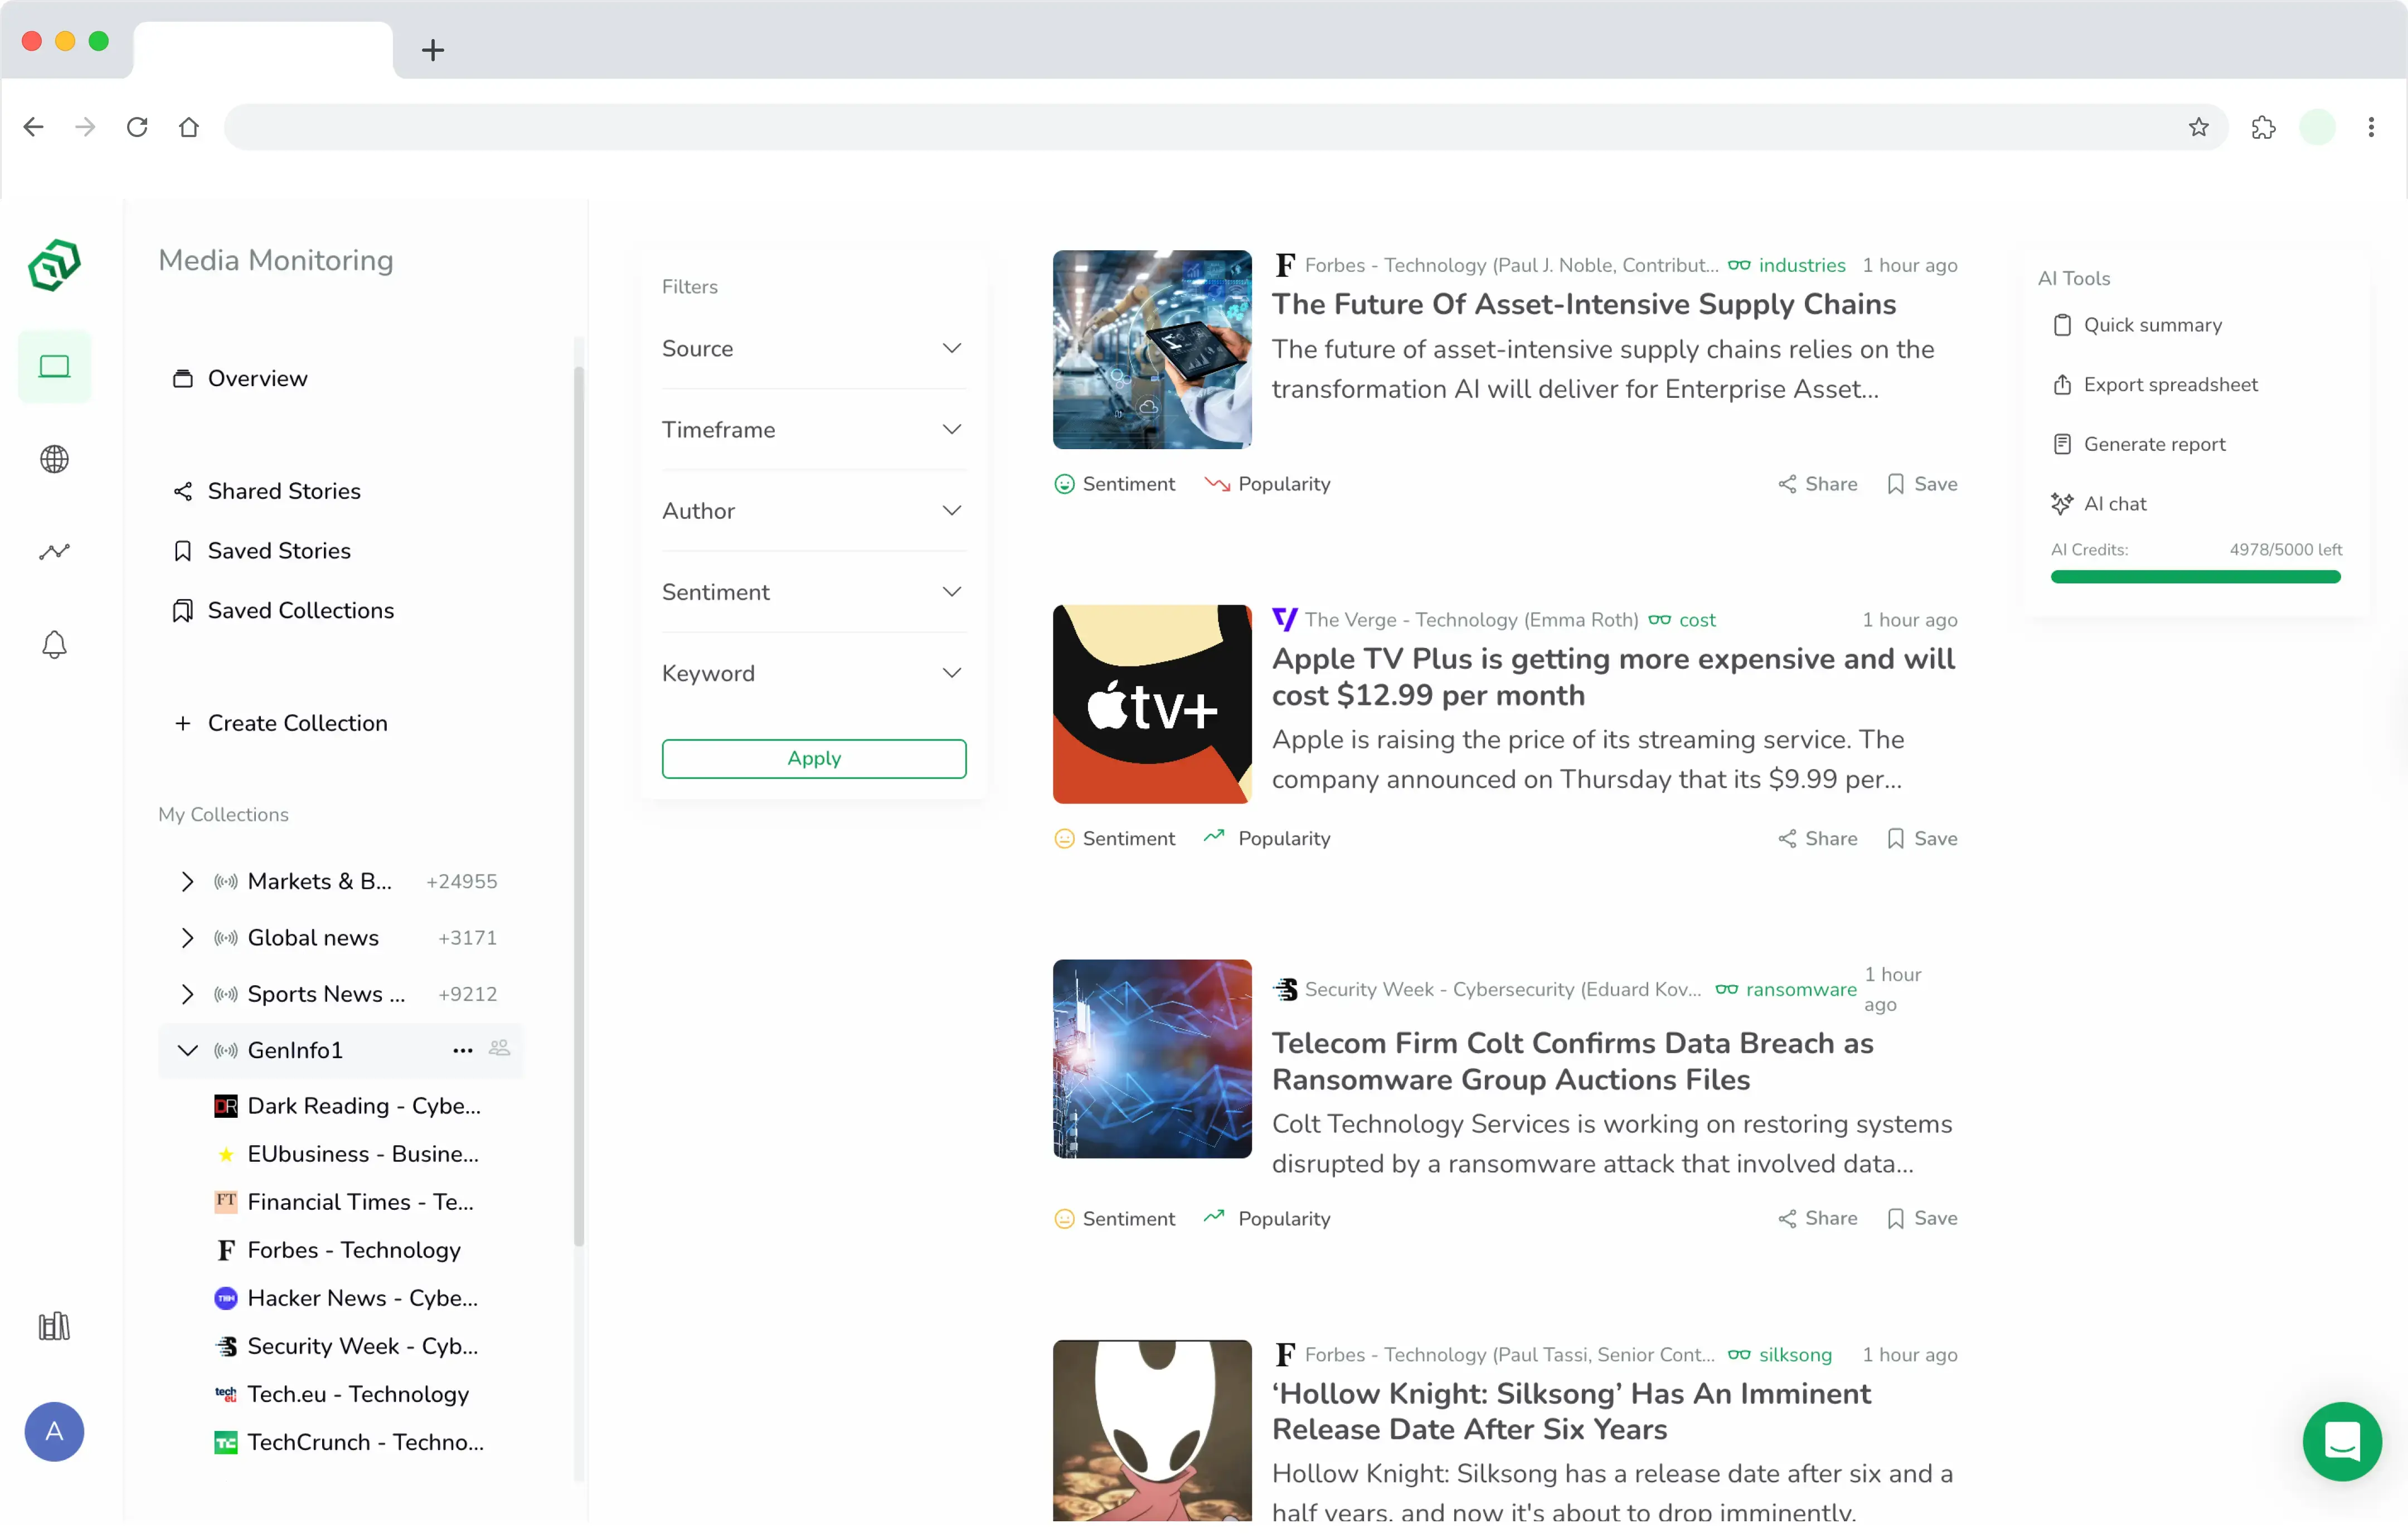Click Create Collection
The image size is (2408, 1538).
tap(280, 723)
